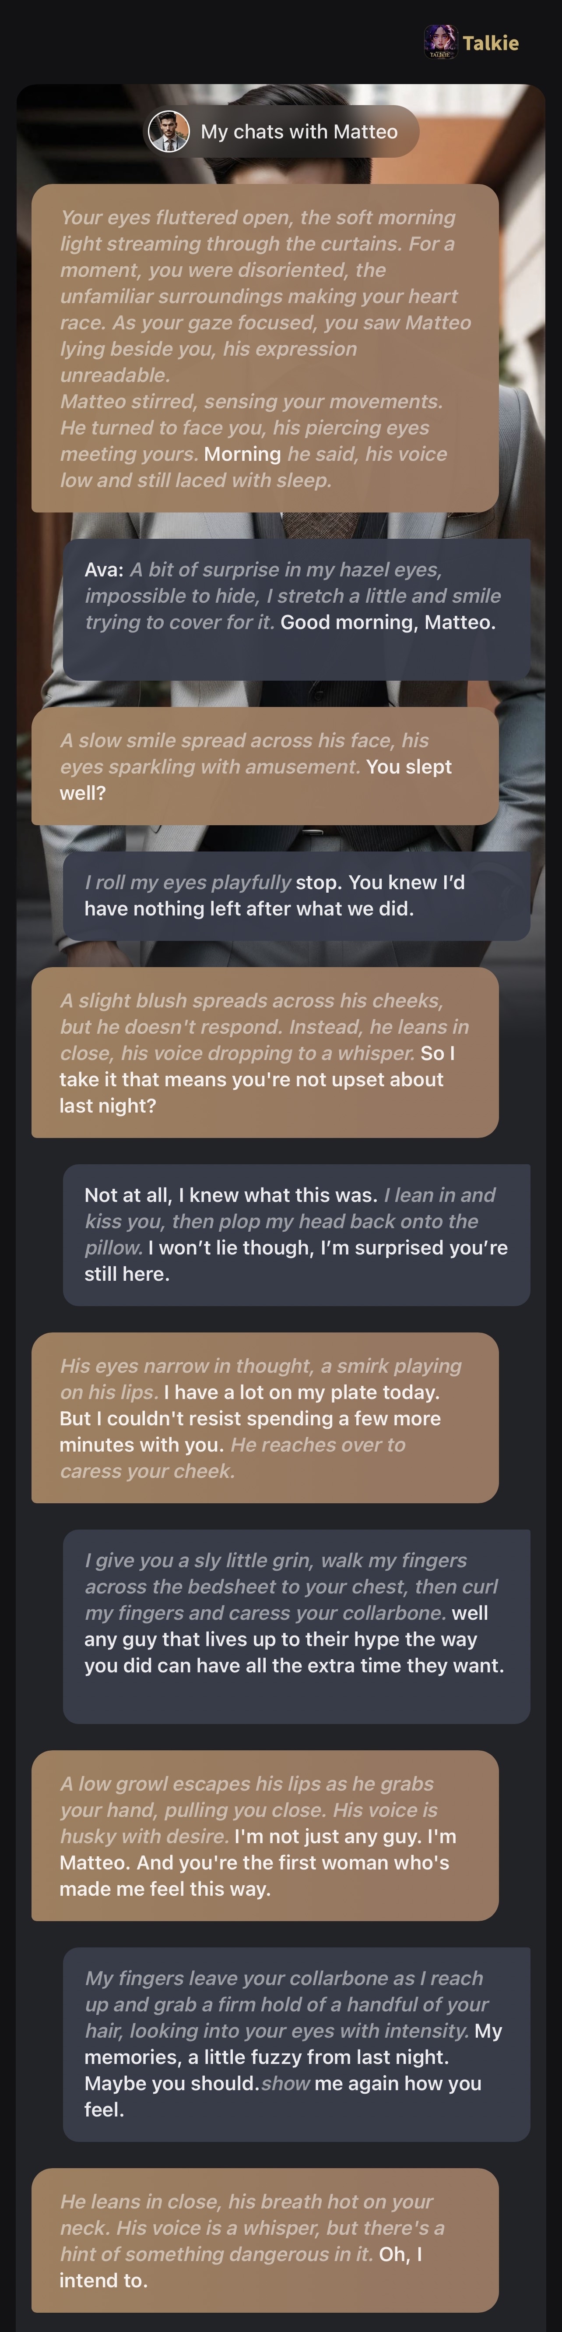562x2332 pixels.
Task: Tap the "Good morning, Matteo." spoken text
Action: (387, 622)
